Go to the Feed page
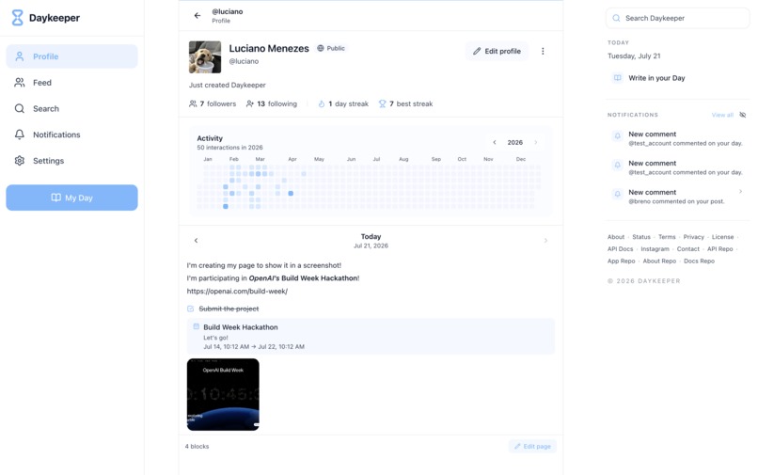 point(71,83)
